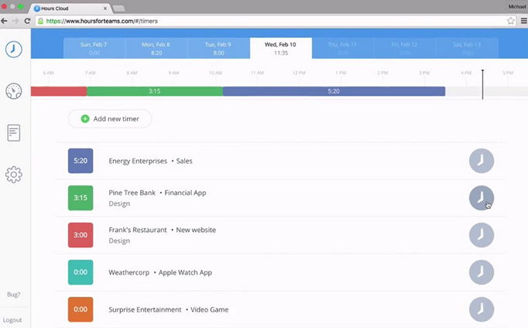The height and width of the screenshot is (328, 528).
Task: Select the Tue, Feb 9 day tab
Action: click(218, 48)
